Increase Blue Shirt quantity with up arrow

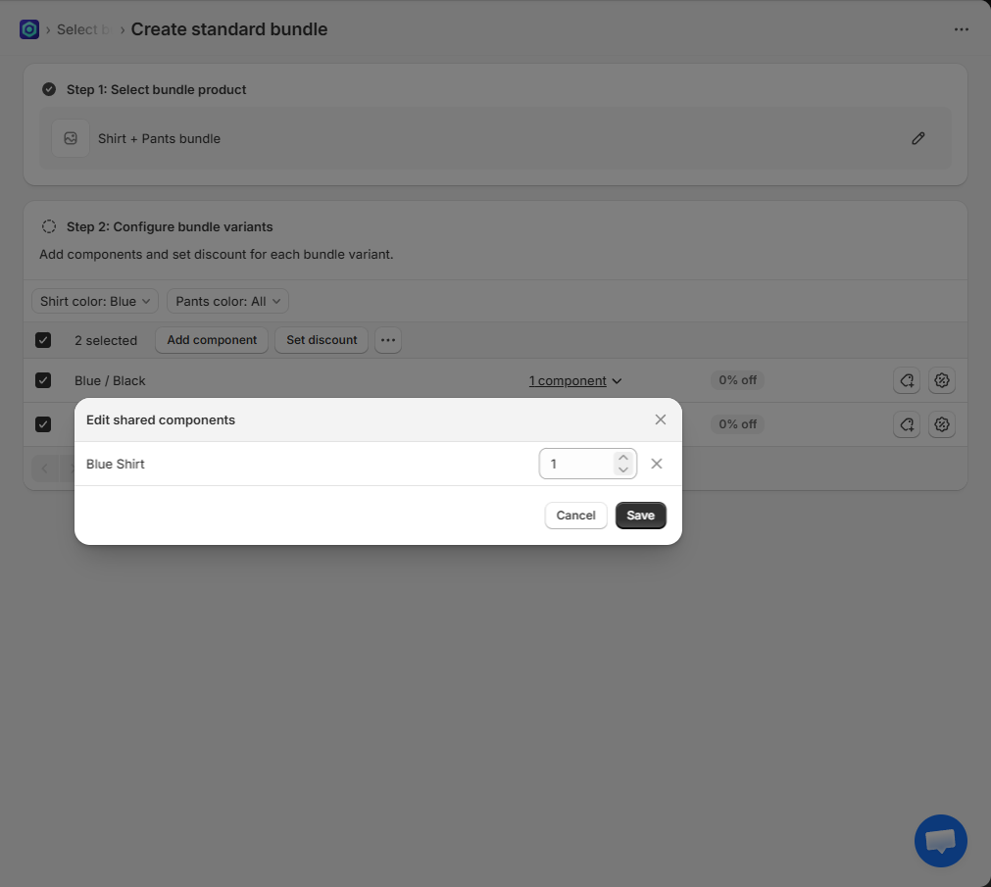pyautogui.click(x=622, y=457)
